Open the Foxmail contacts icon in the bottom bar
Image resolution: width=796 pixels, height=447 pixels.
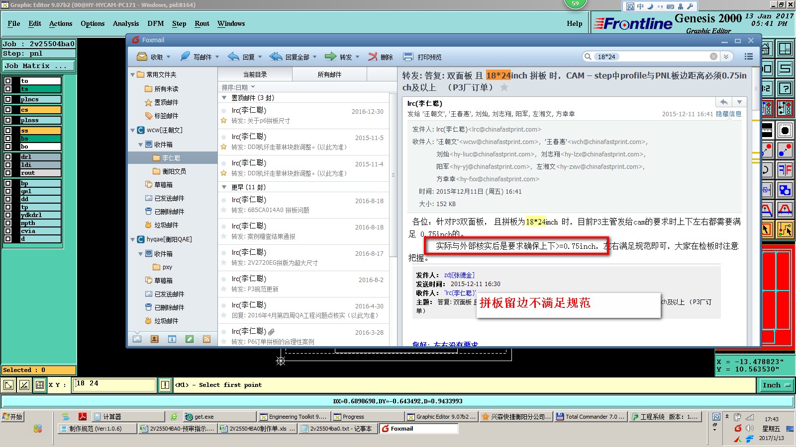155,339
